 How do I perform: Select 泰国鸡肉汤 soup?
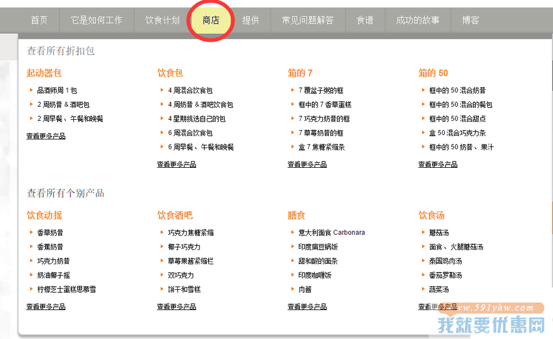point(446,261)
